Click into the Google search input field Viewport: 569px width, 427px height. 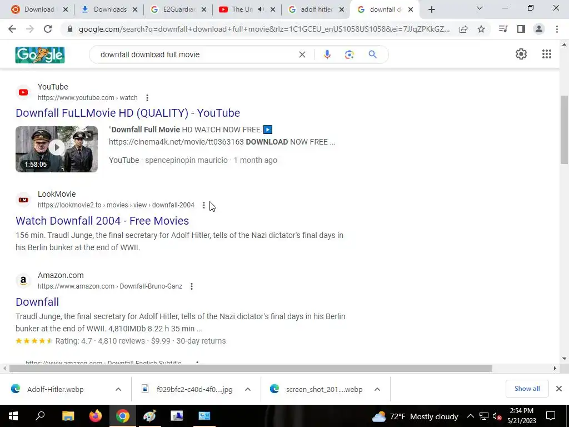[196, 54]
